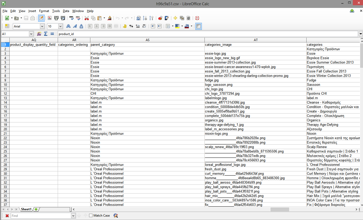The image size is (363, 220).
Task: Apply percent number format
Action: [x=131, y=26]
